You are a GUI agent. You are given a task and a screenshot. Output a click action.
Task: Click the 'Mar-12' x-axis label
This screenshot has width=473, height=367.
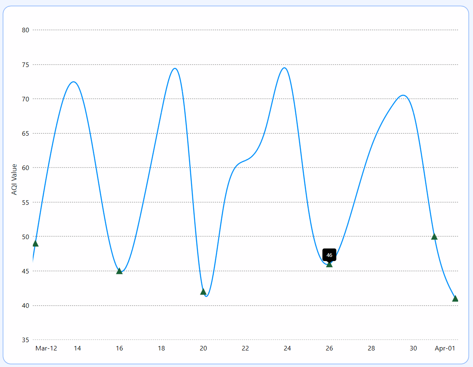[x=46, y=348]
